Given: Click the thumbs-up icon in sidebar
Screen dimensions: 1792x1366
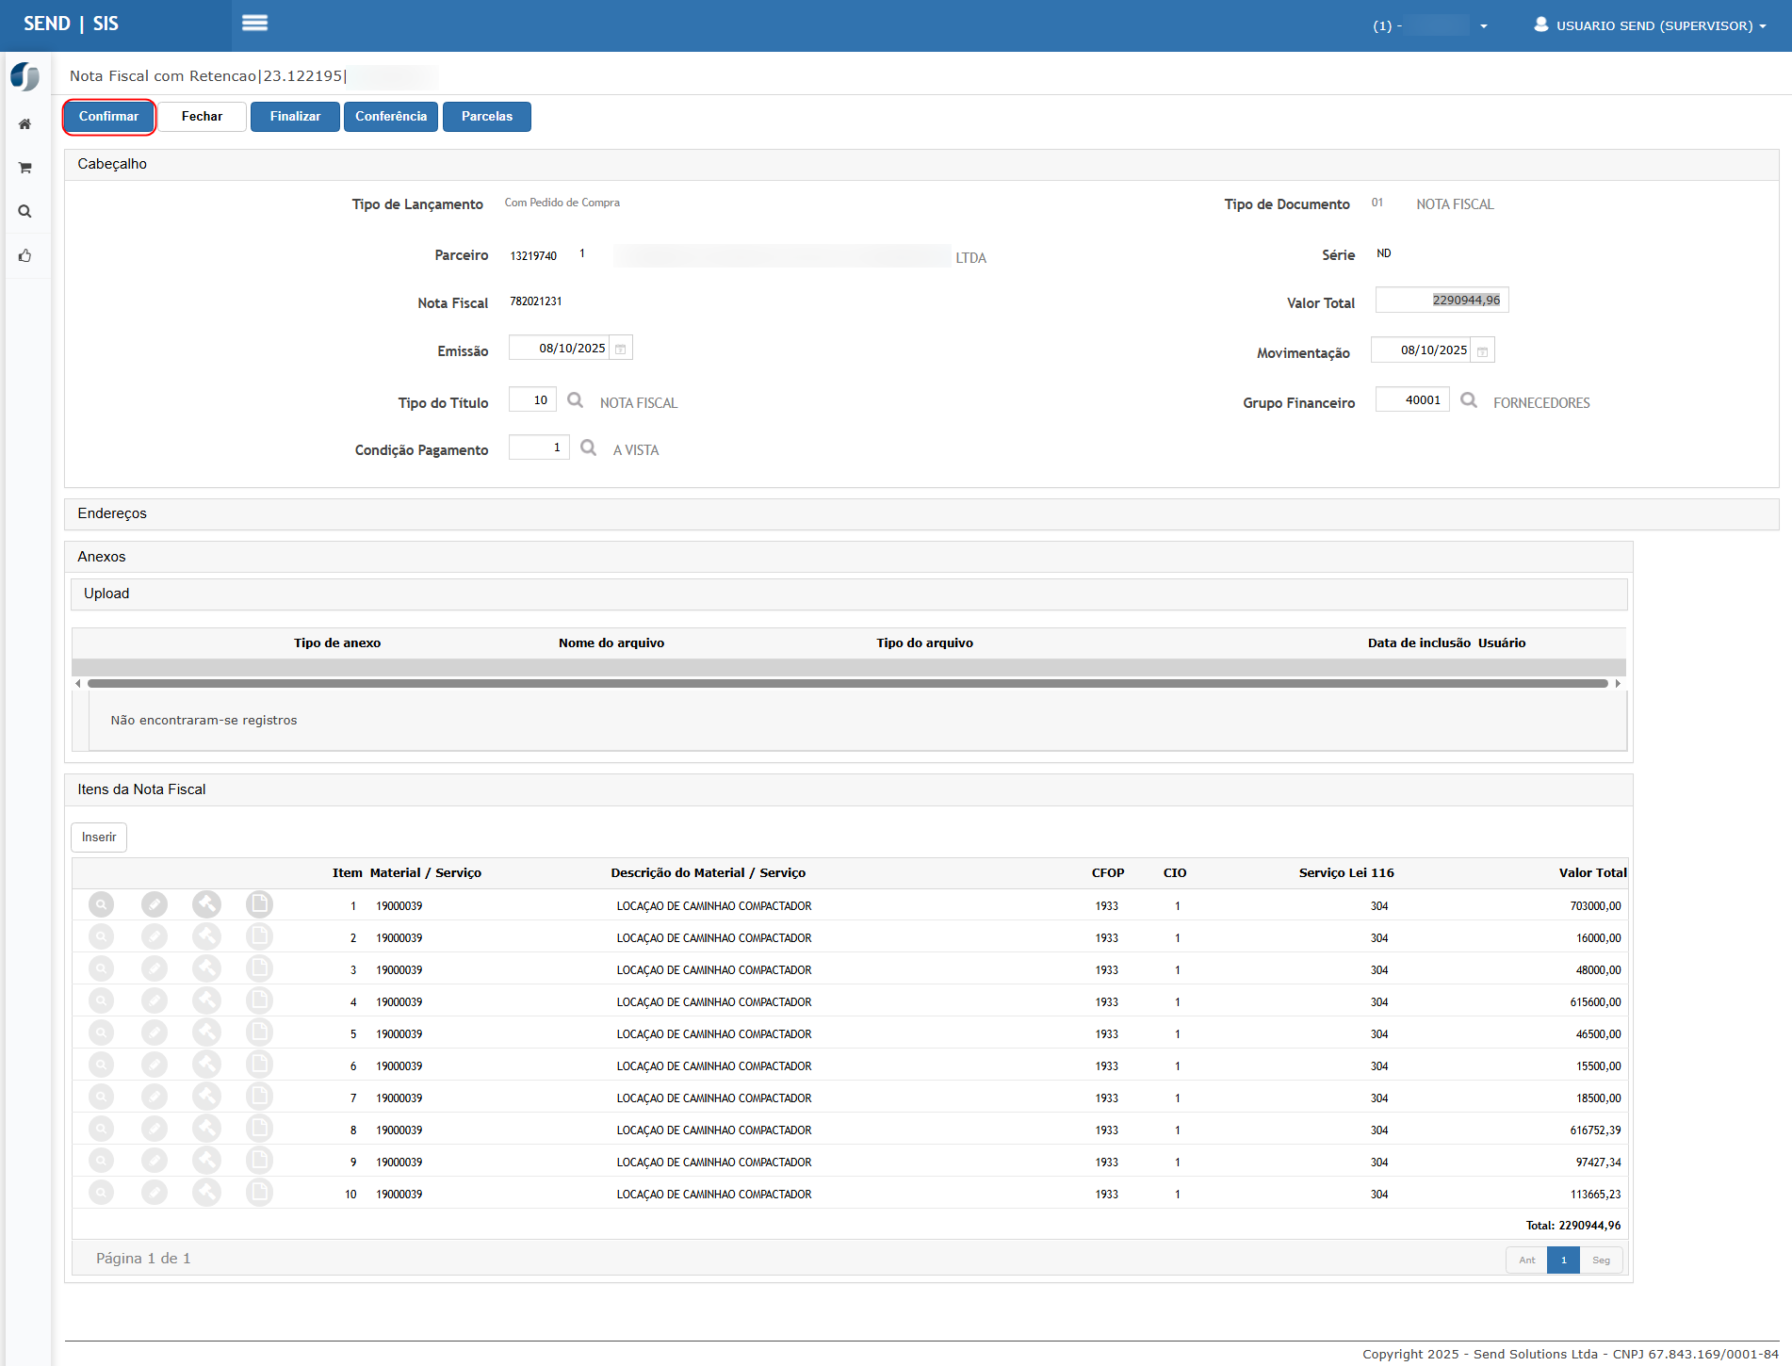Looking at the screenshot, I should point(25,255).
